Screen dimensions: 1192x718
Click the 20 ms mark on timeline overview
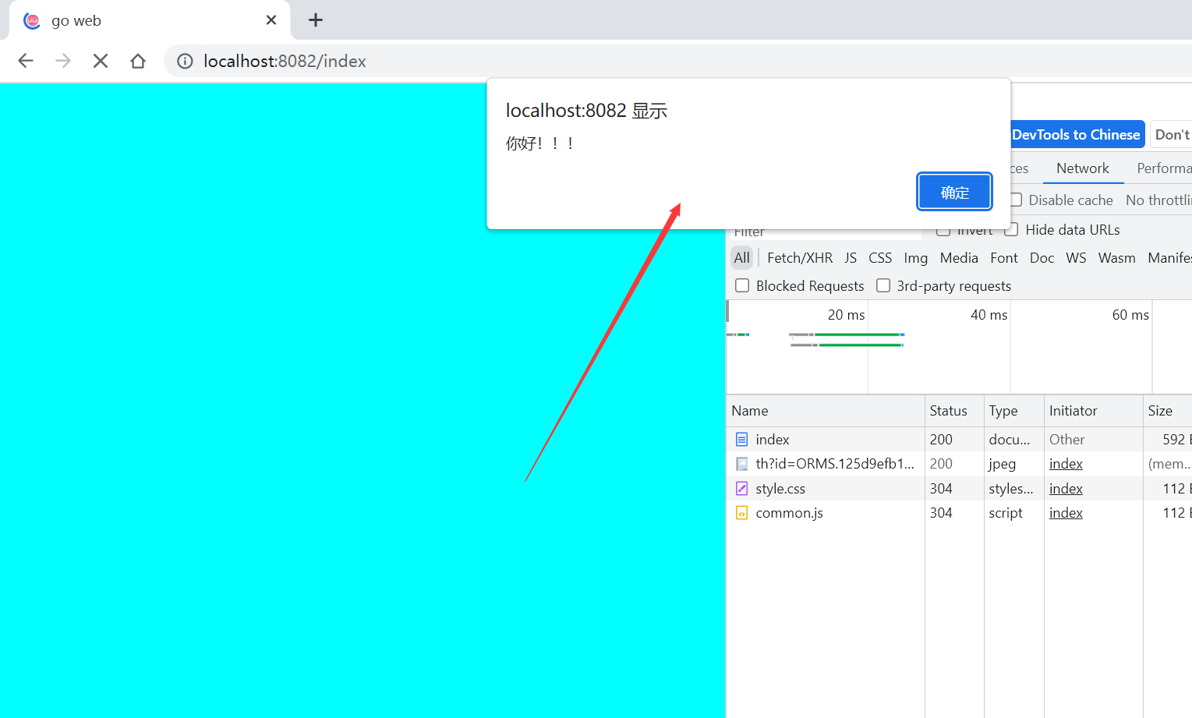(846, 315)
